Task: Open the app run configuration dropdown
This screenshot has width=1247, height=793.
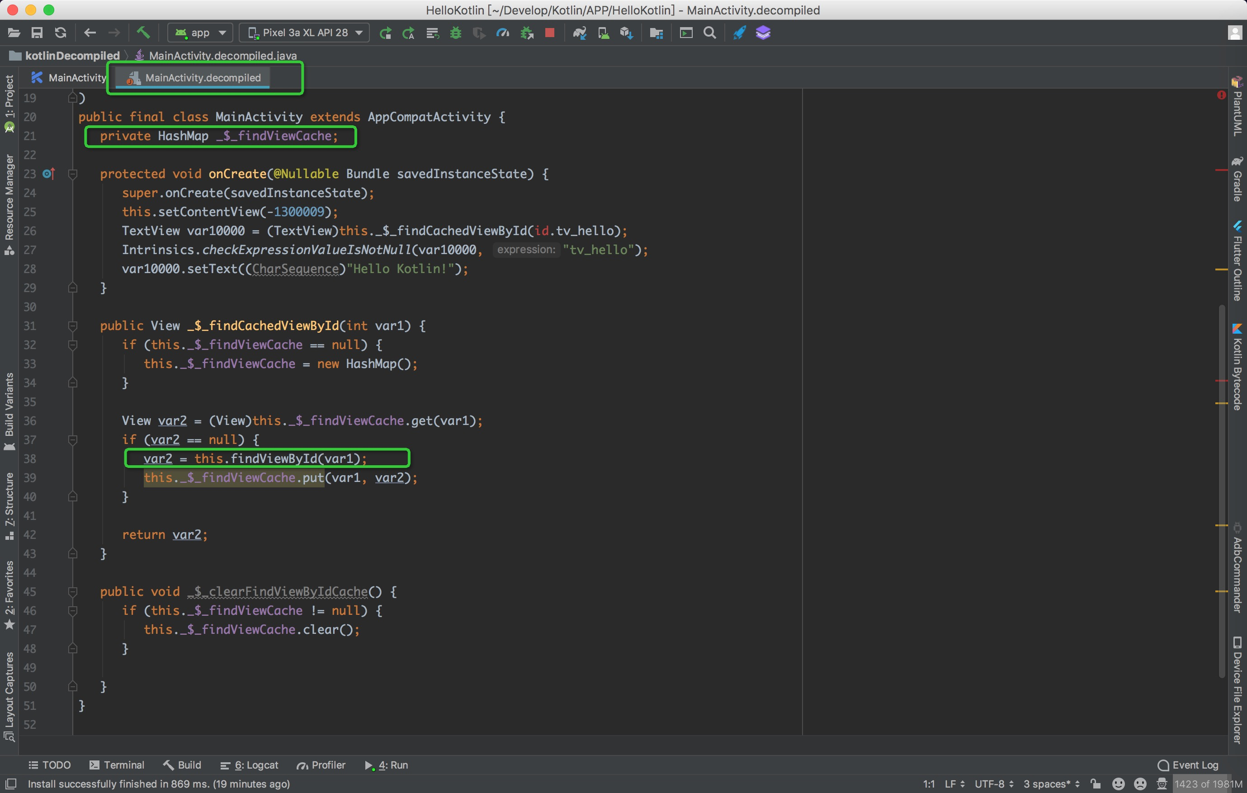Action: tap(200, 33)
